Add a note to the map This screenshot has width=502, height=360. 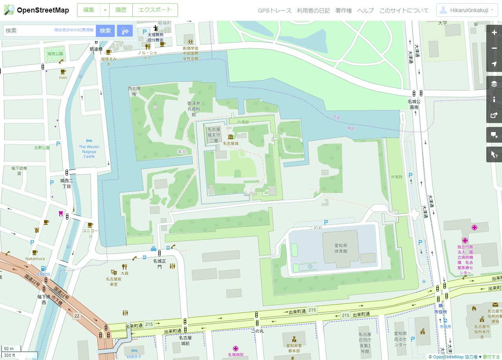coord(494,135)
